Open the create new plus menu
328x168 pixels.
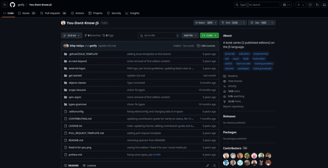(300, 4)
